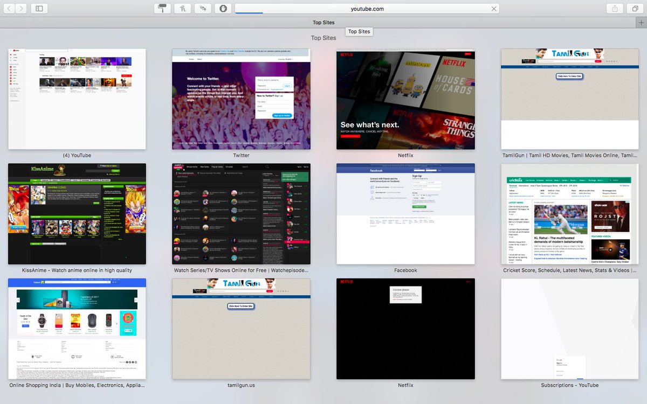This screenshot has height=404, width=647.
Task: Click 'TamilGun | Tamil HD Movies' label
Action: click(x=570, y=156)
